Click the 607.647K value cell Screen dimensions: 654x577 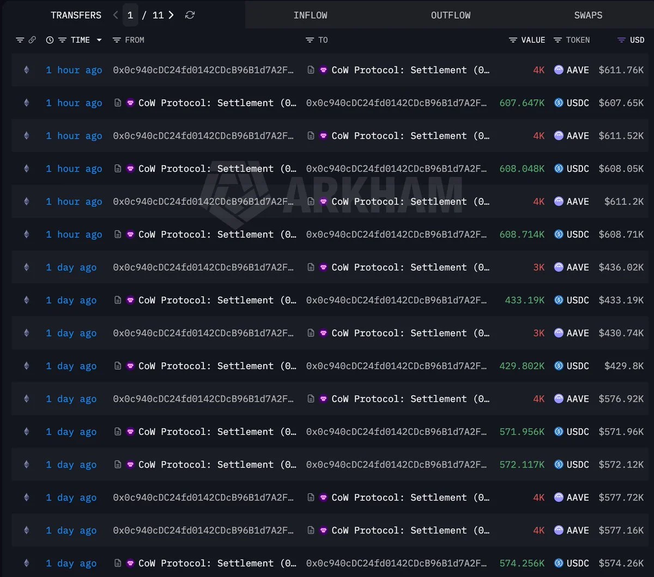click(x=522, y=102)
